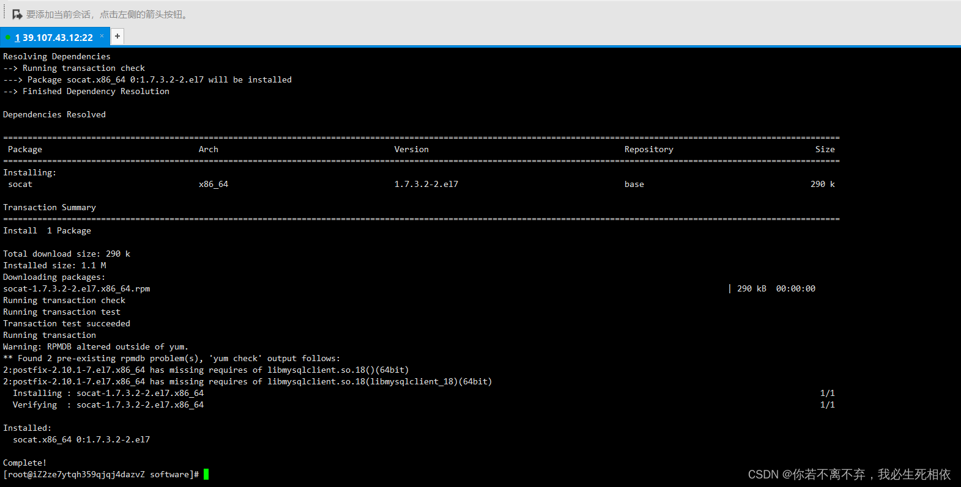The width and height of the screenshot is (961, 487).
Task: Click the 'socat-1.7.3.2-2.el7.x86_64.rpm' filename
Action: 76,288
